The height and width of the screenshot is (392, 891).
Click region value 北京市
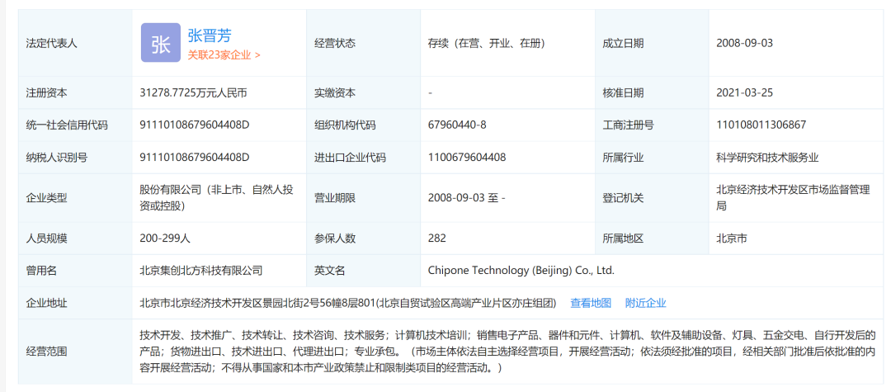732,238
